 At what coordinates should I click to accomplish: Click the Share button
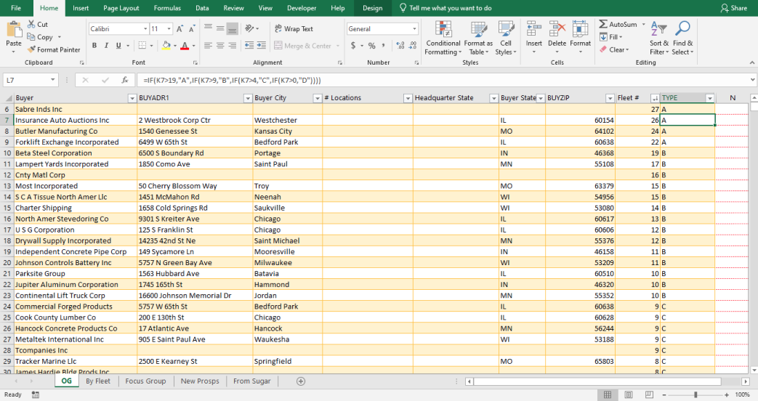pyautogui.click(x=734, y=8)
